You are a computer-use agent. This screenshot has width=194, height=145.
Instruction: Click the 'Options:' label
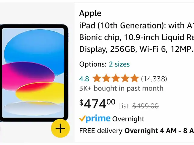[x=93, y=64]
